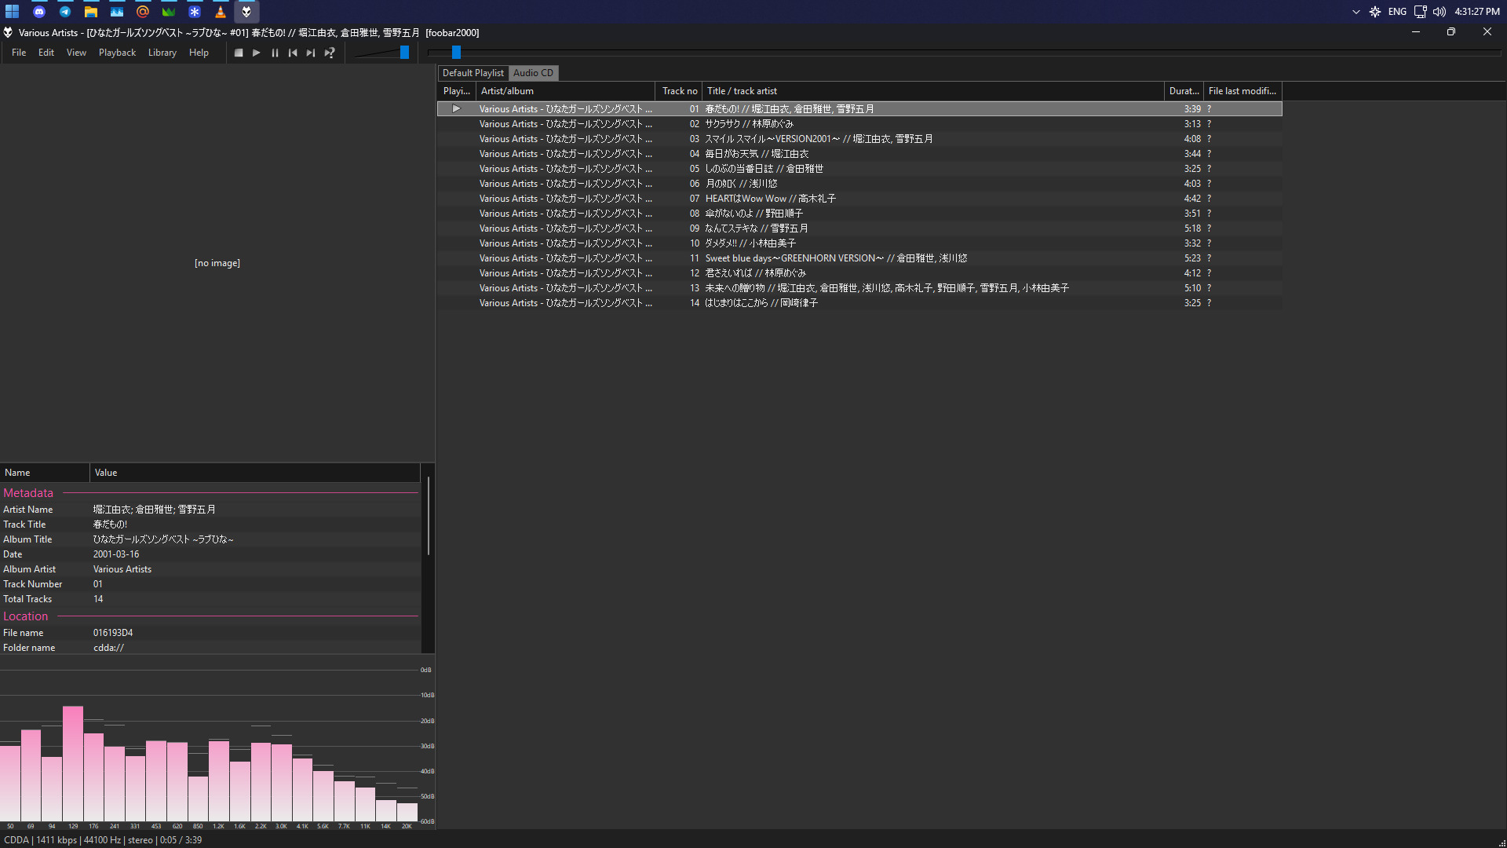Sort by File last modified column header
This screenshot has width=1507, height=848.
point(1242,91)
